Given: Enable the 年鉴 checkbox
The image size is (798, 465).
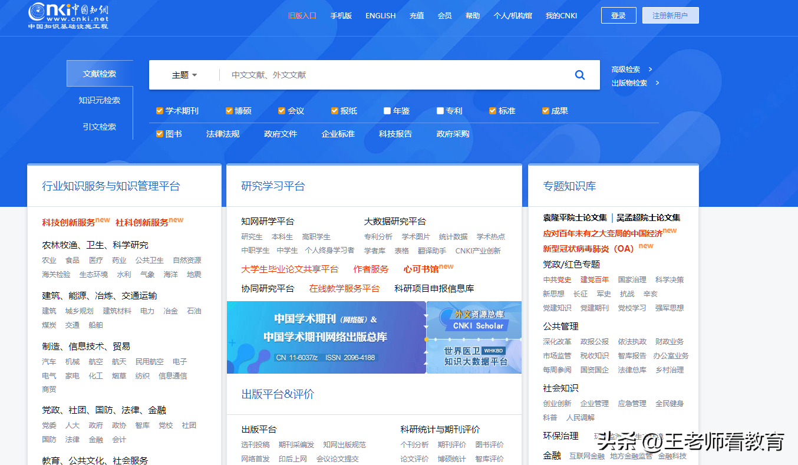Looking at the screenshot, I should tap(387, 111).
